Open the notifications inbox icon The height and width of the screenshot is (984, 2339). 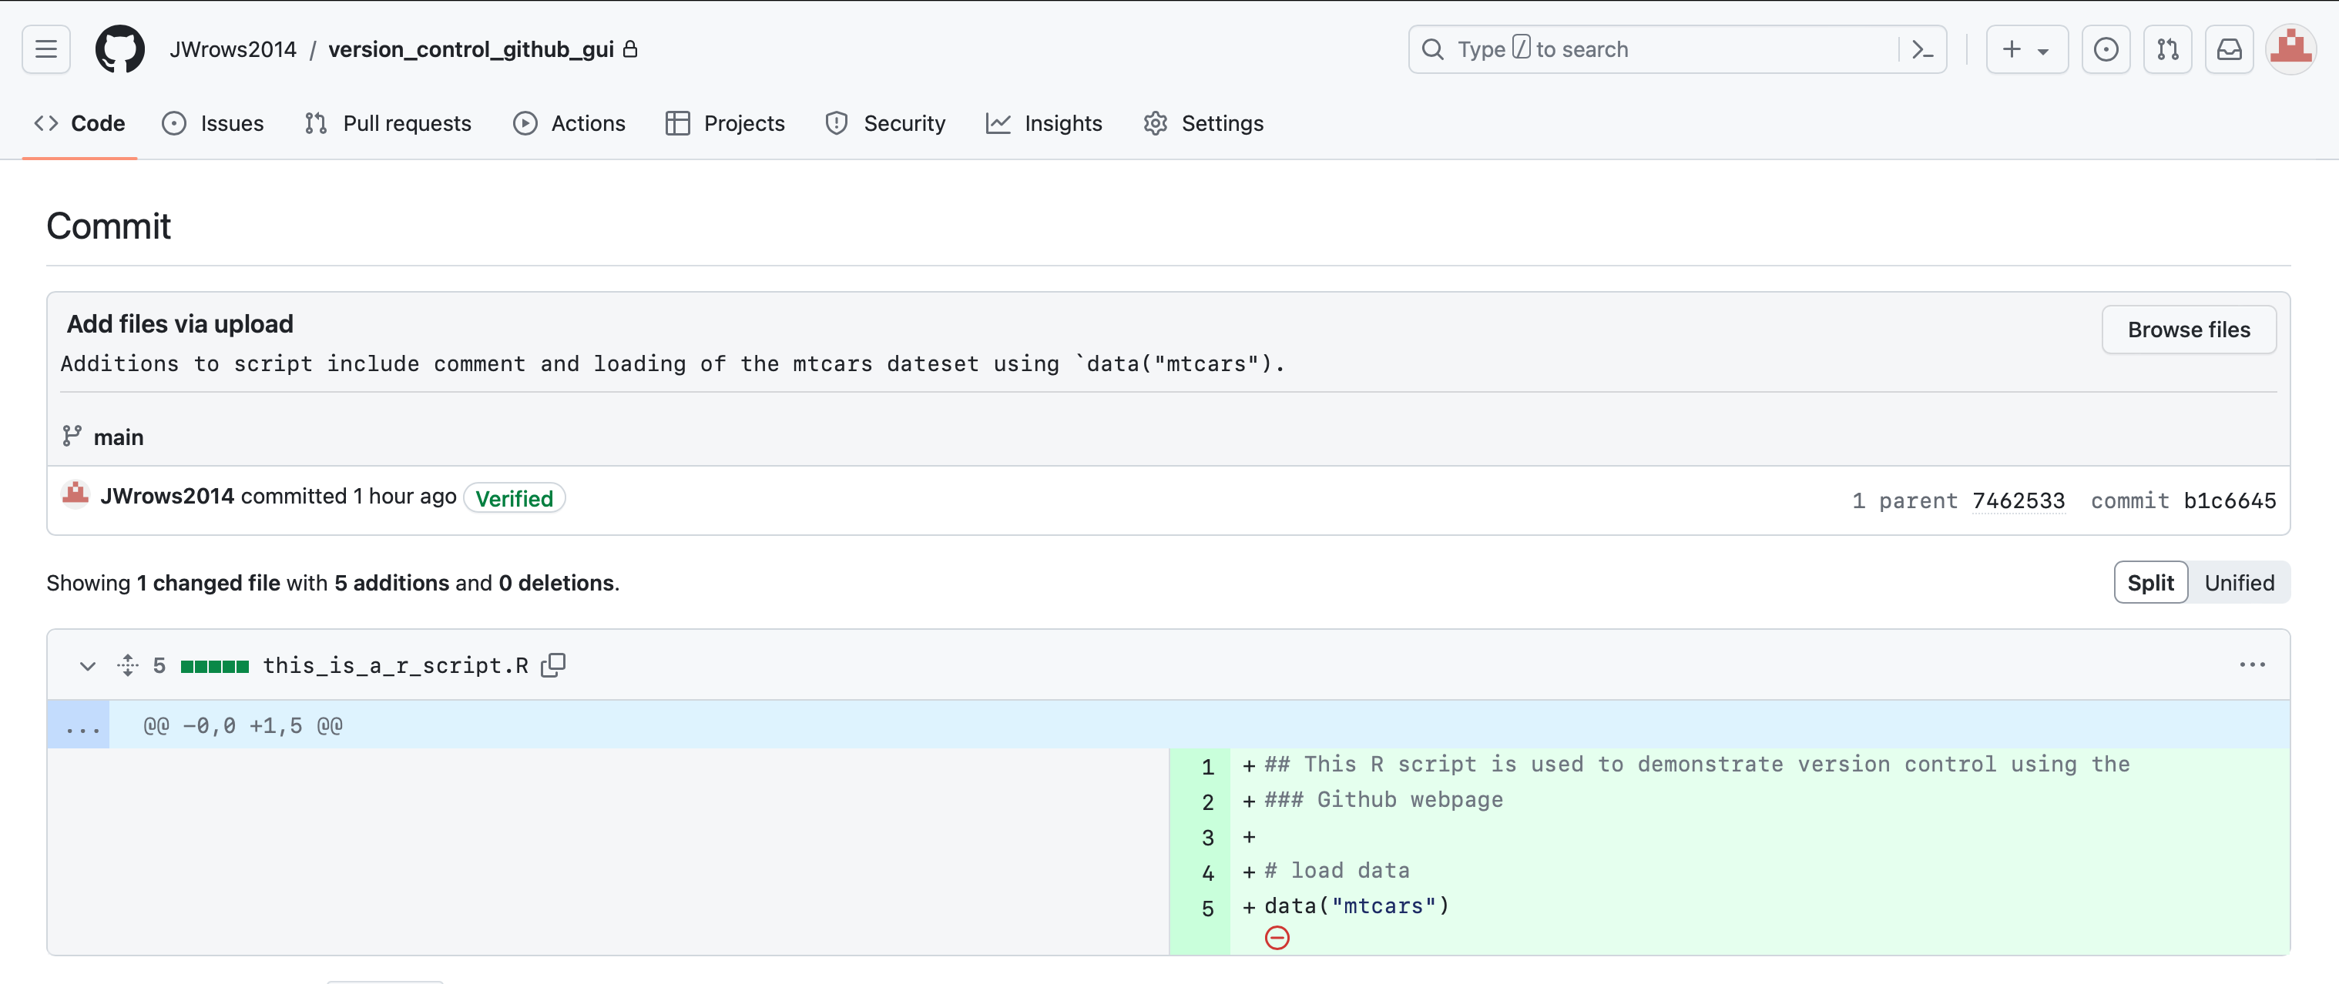coord(2229,49)
